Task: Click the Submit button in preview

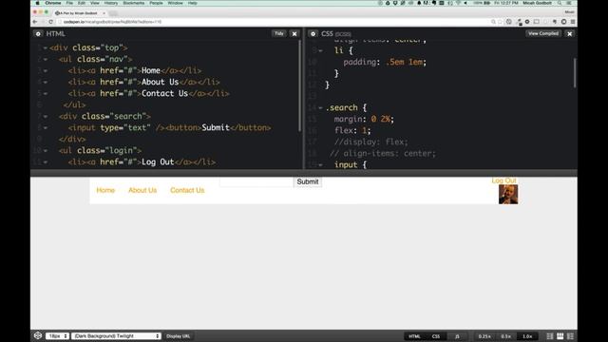Action: click(308, 181)
